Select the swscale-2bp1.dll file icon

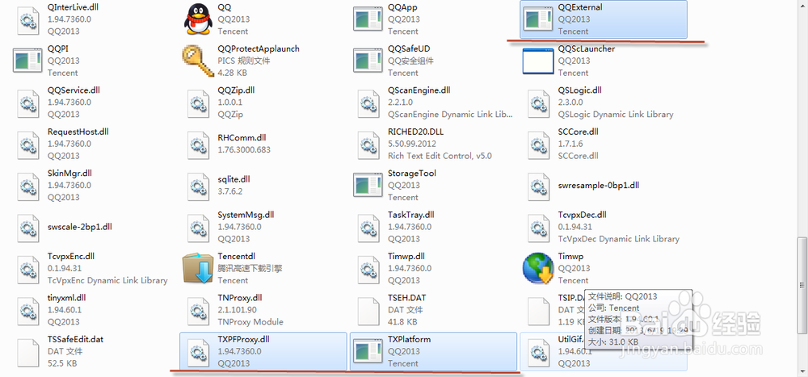[27, 227]
